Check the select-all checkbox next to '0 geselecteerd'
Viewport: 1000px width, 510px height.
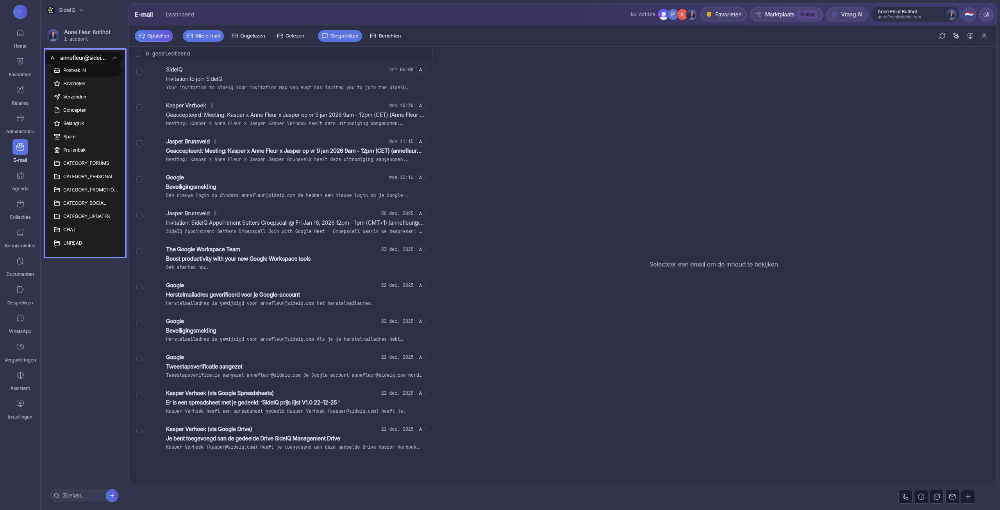(x=138, y=54)
